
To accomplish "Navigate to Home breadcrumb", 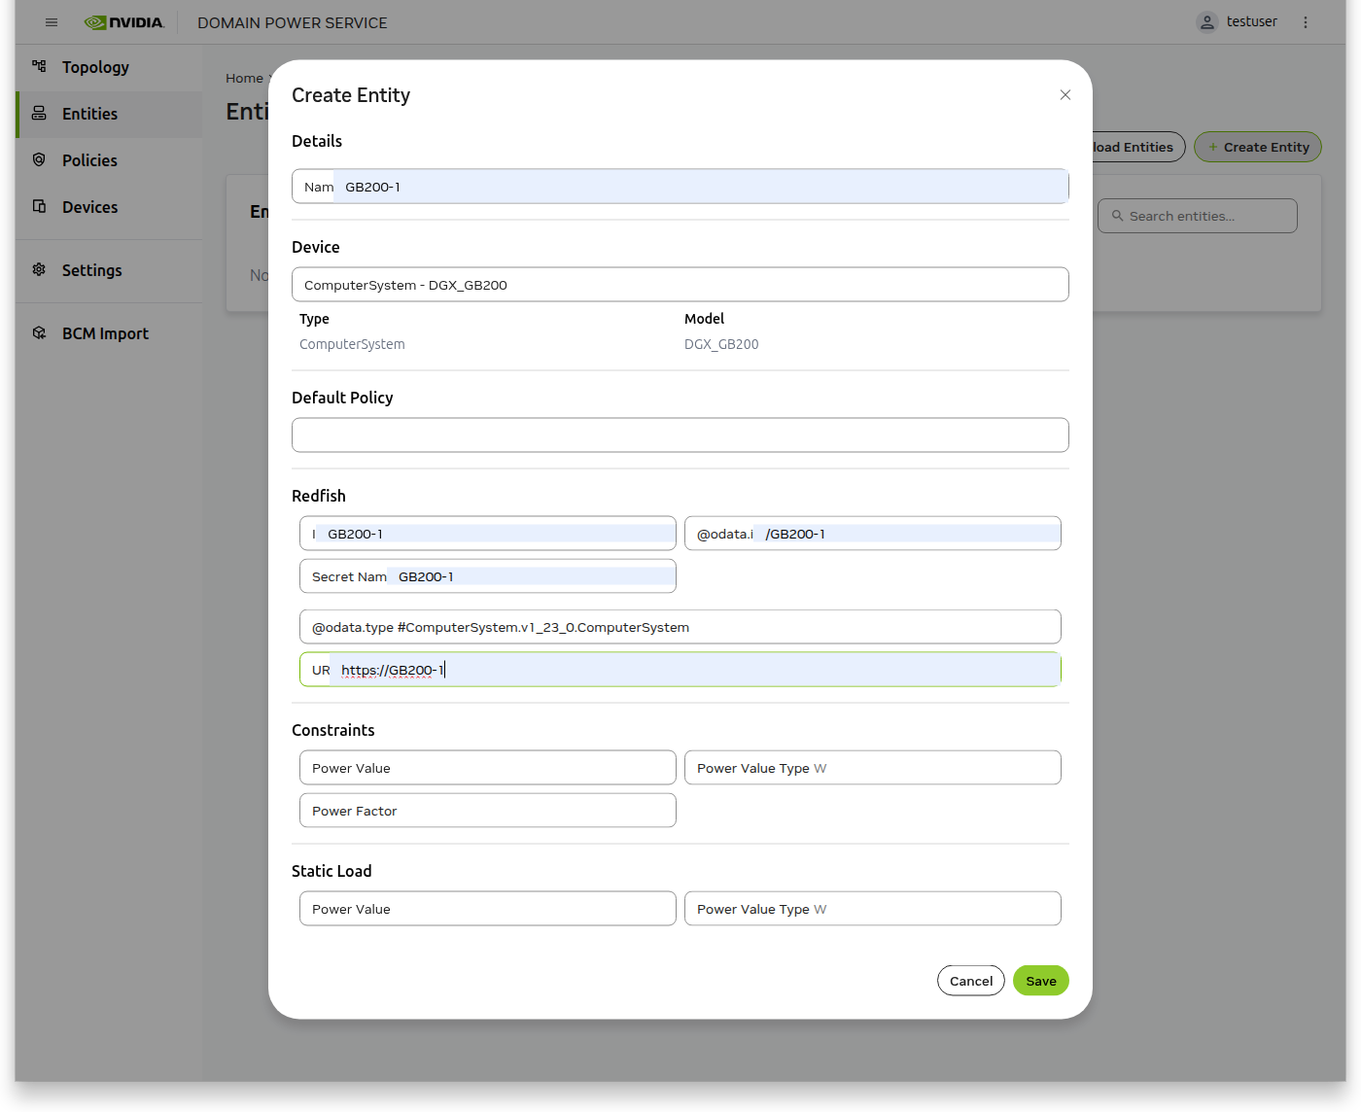I will (x=244, y=78).
